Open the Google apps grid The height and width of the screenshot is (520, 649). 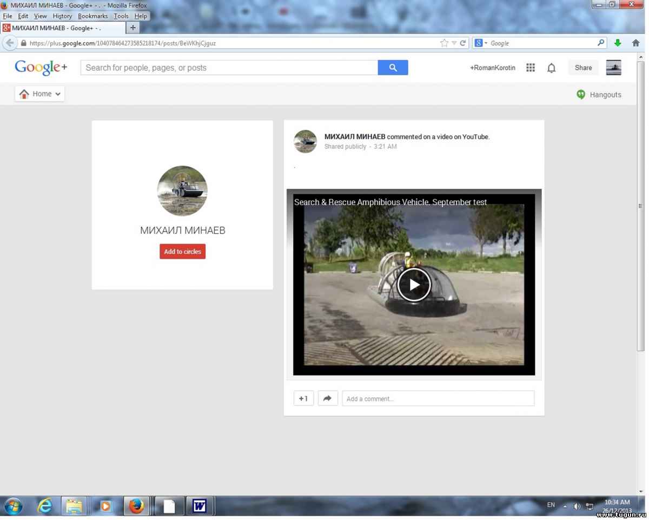pos(531,68)
